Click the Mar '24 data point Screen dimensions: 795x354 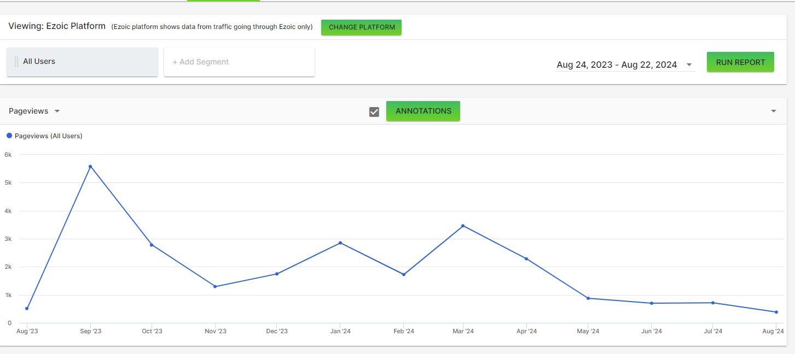[463, 226]
